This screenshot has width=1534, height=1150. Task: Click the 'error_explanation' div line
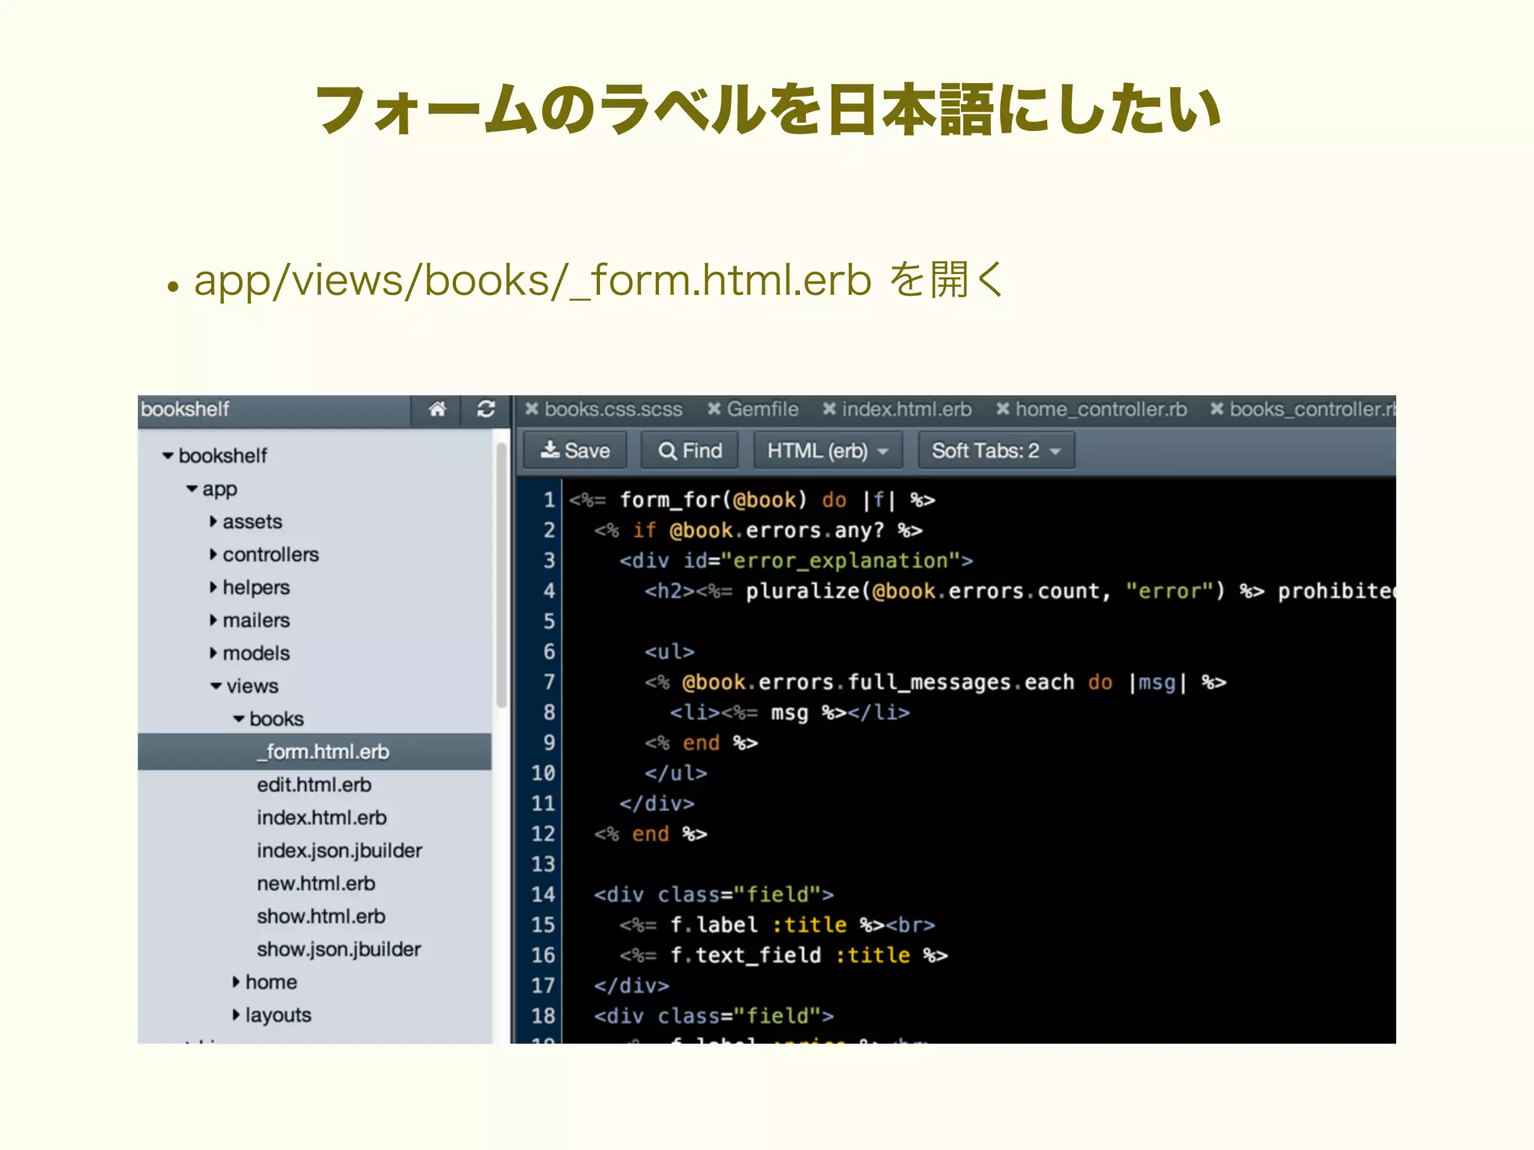click(x=796, y=561)
